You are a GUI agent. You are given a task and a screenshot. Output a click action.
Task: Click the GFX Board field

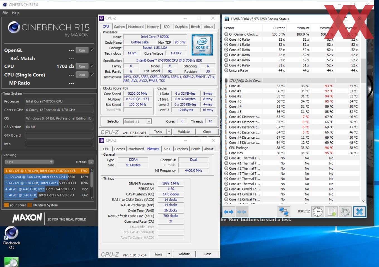[59, 135]
